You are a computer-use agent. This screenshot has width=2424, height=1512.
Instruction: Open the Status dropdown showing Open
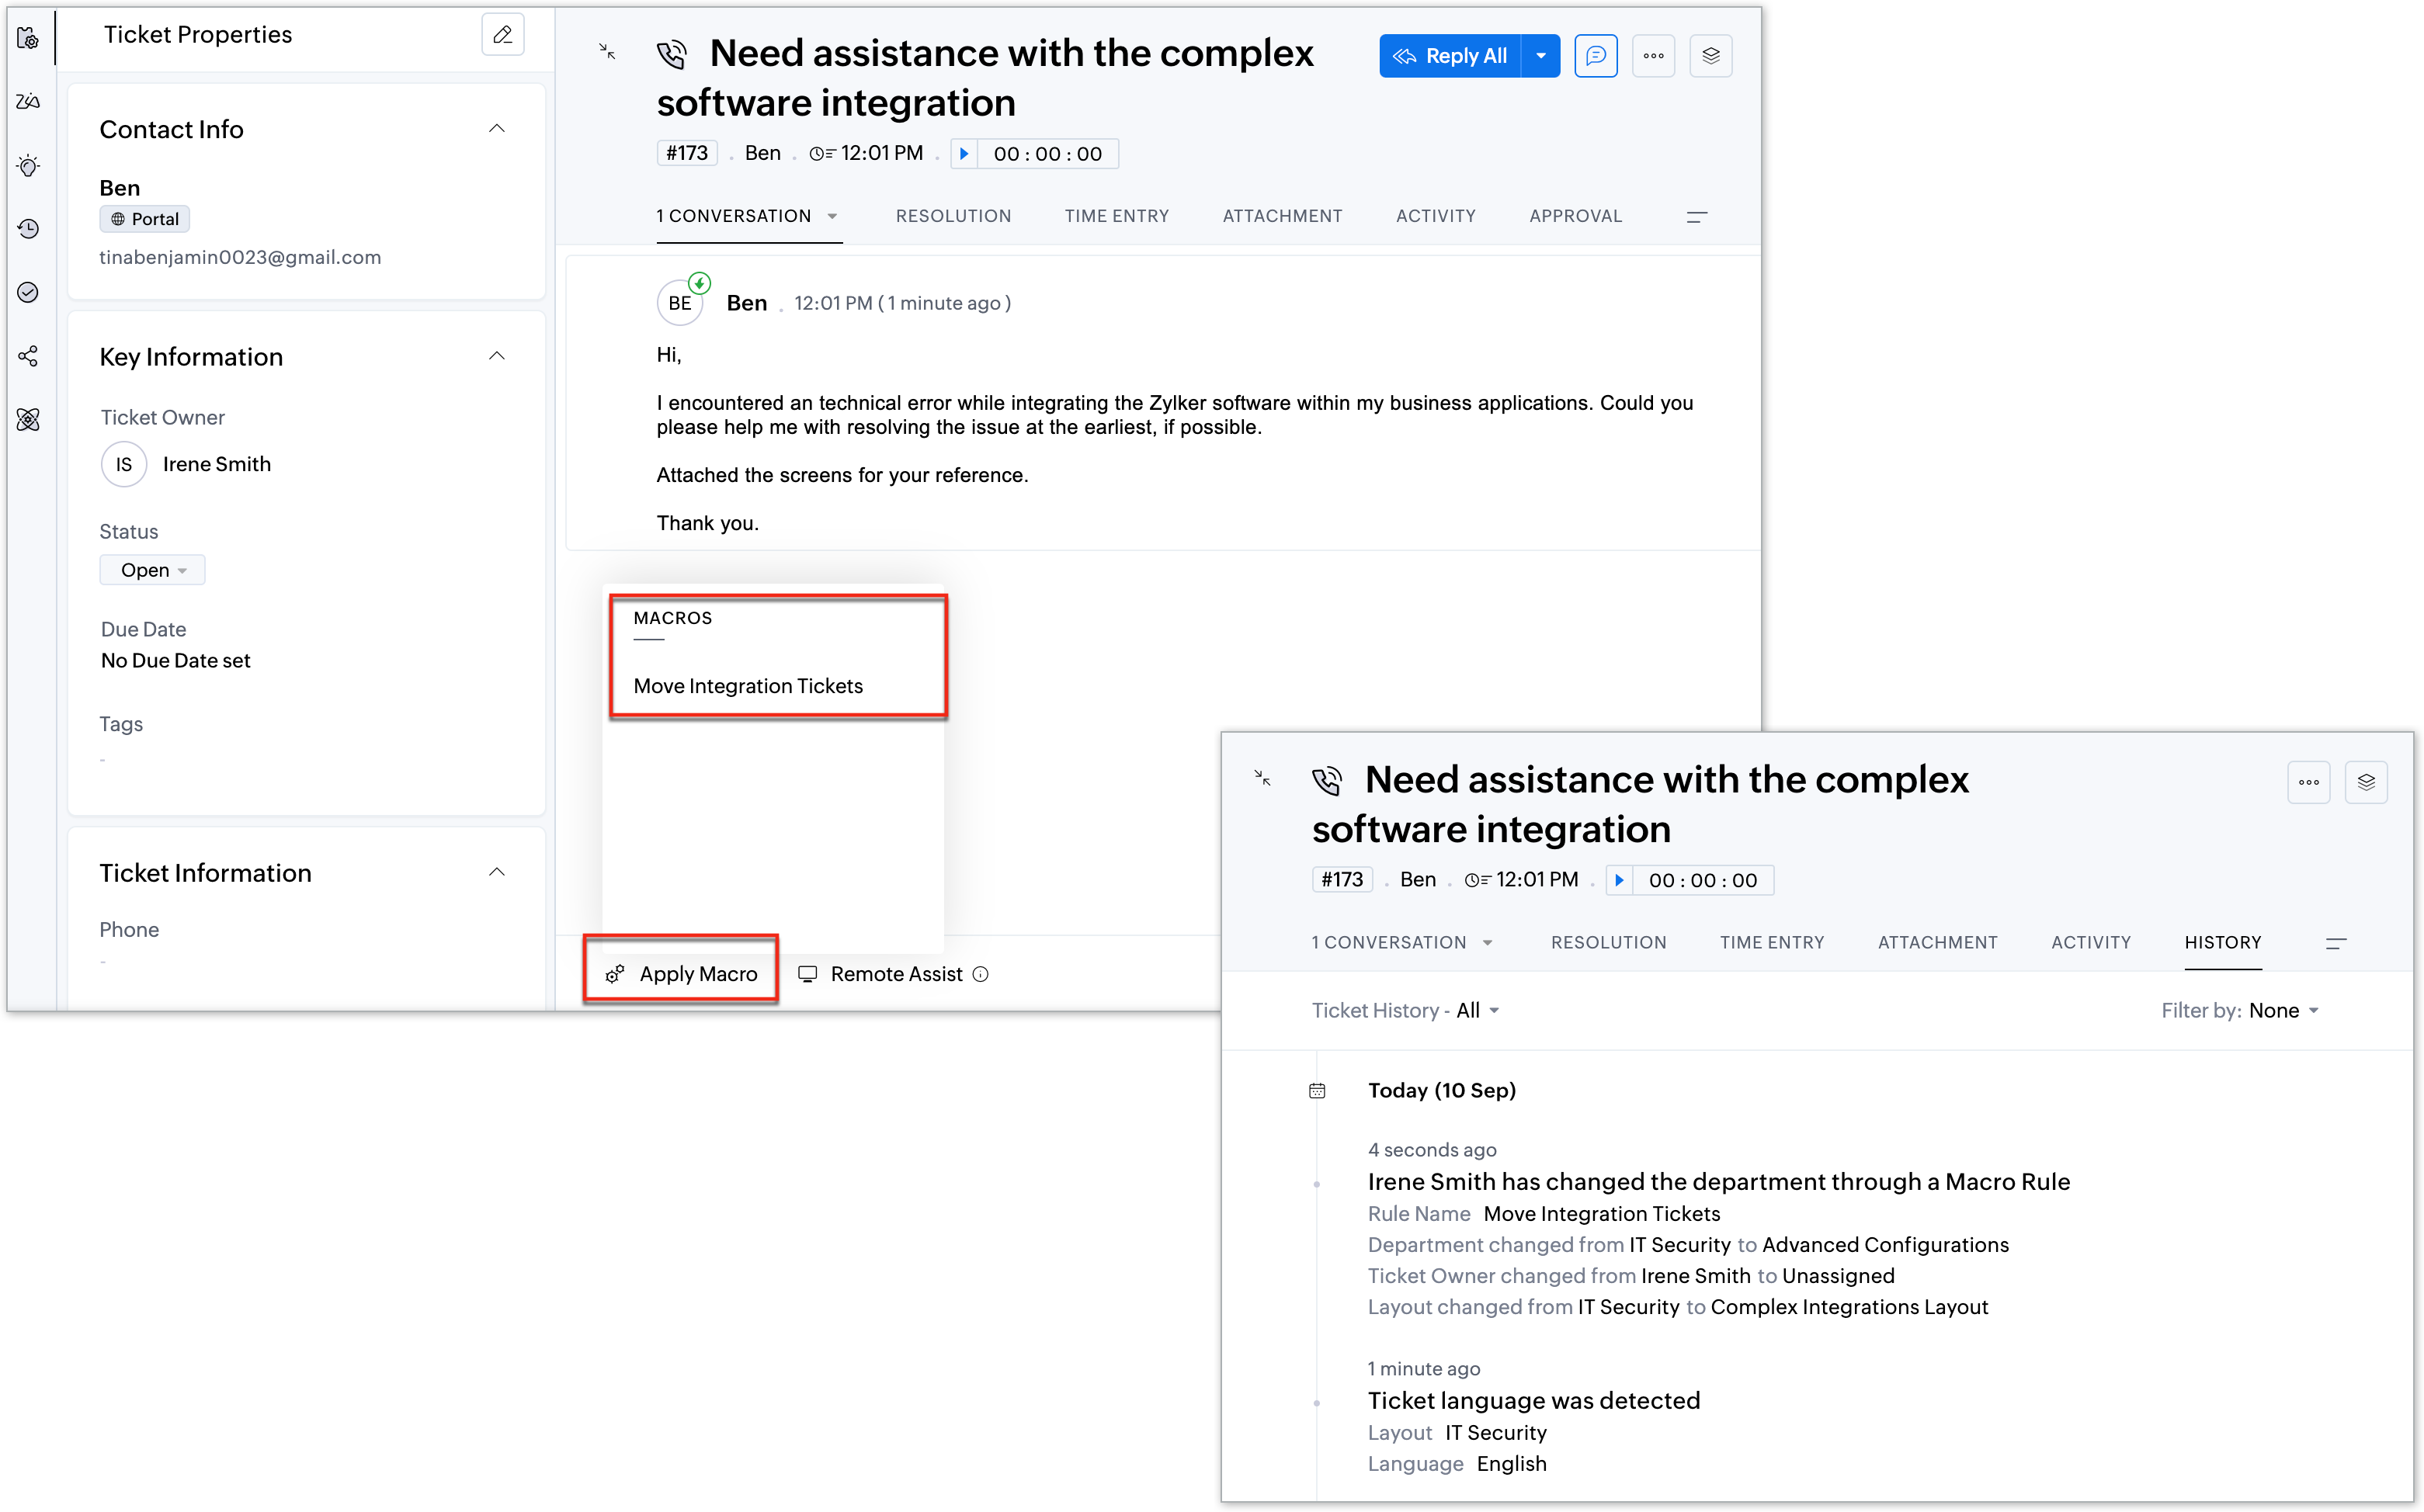coord(153,570)
